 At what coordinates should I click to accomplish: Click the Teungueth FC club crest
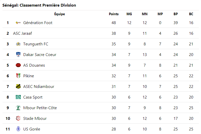[18, 44]
